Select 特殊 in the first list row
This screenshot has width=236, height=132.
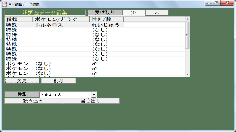click(11, 25)
